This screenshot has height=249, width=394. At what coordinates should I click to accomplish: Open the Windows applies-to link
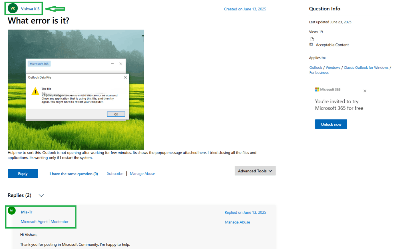(x=333, y=68)
